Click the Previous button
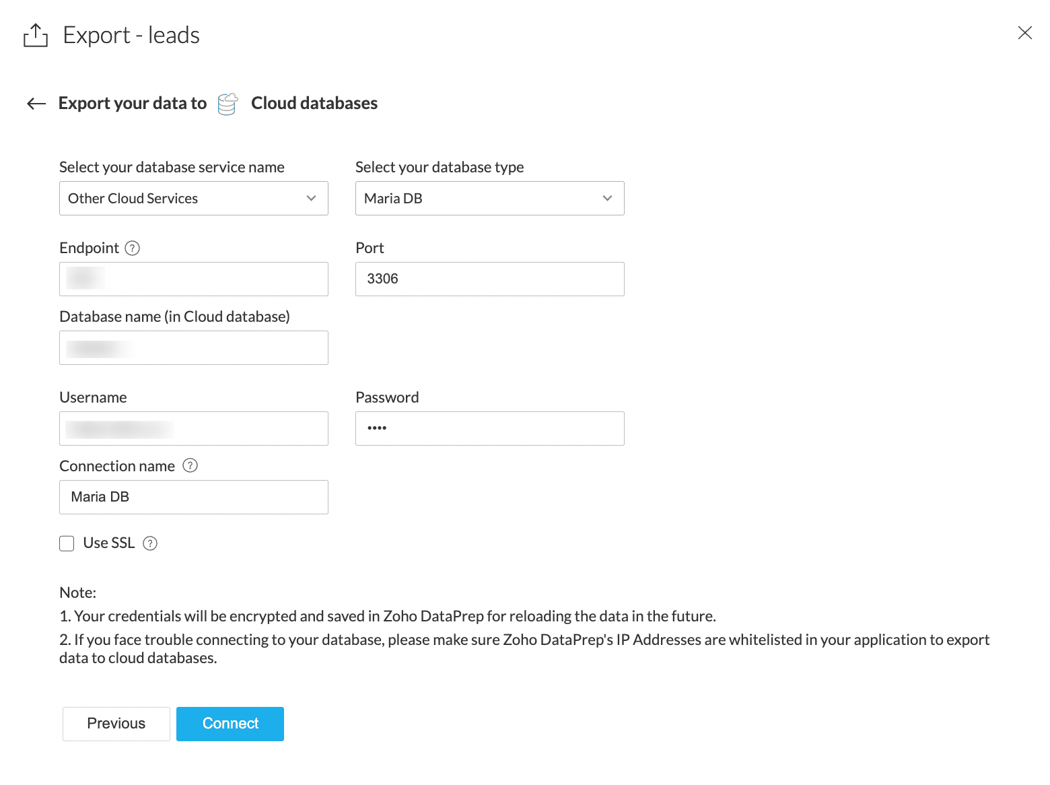The width and height of the screenshot is (1050, 785). click(x=116, y=724)
